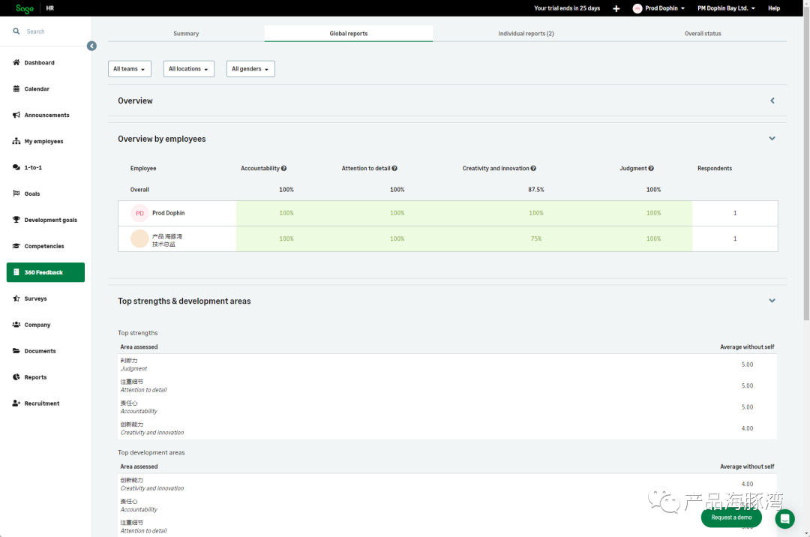Image resolution: width=810 pixels, height=537 pixels.
Task: Collapse Overview by employees section chevron
Action: tap(772, 139)
